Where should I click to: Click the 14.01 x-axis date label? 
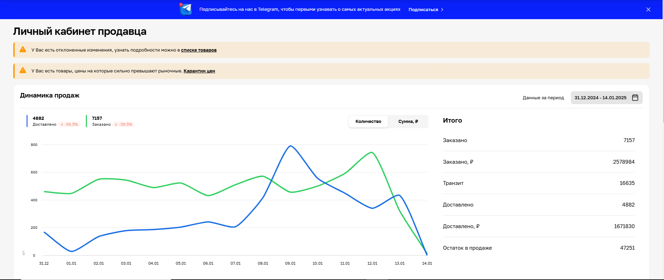(427, 263)
